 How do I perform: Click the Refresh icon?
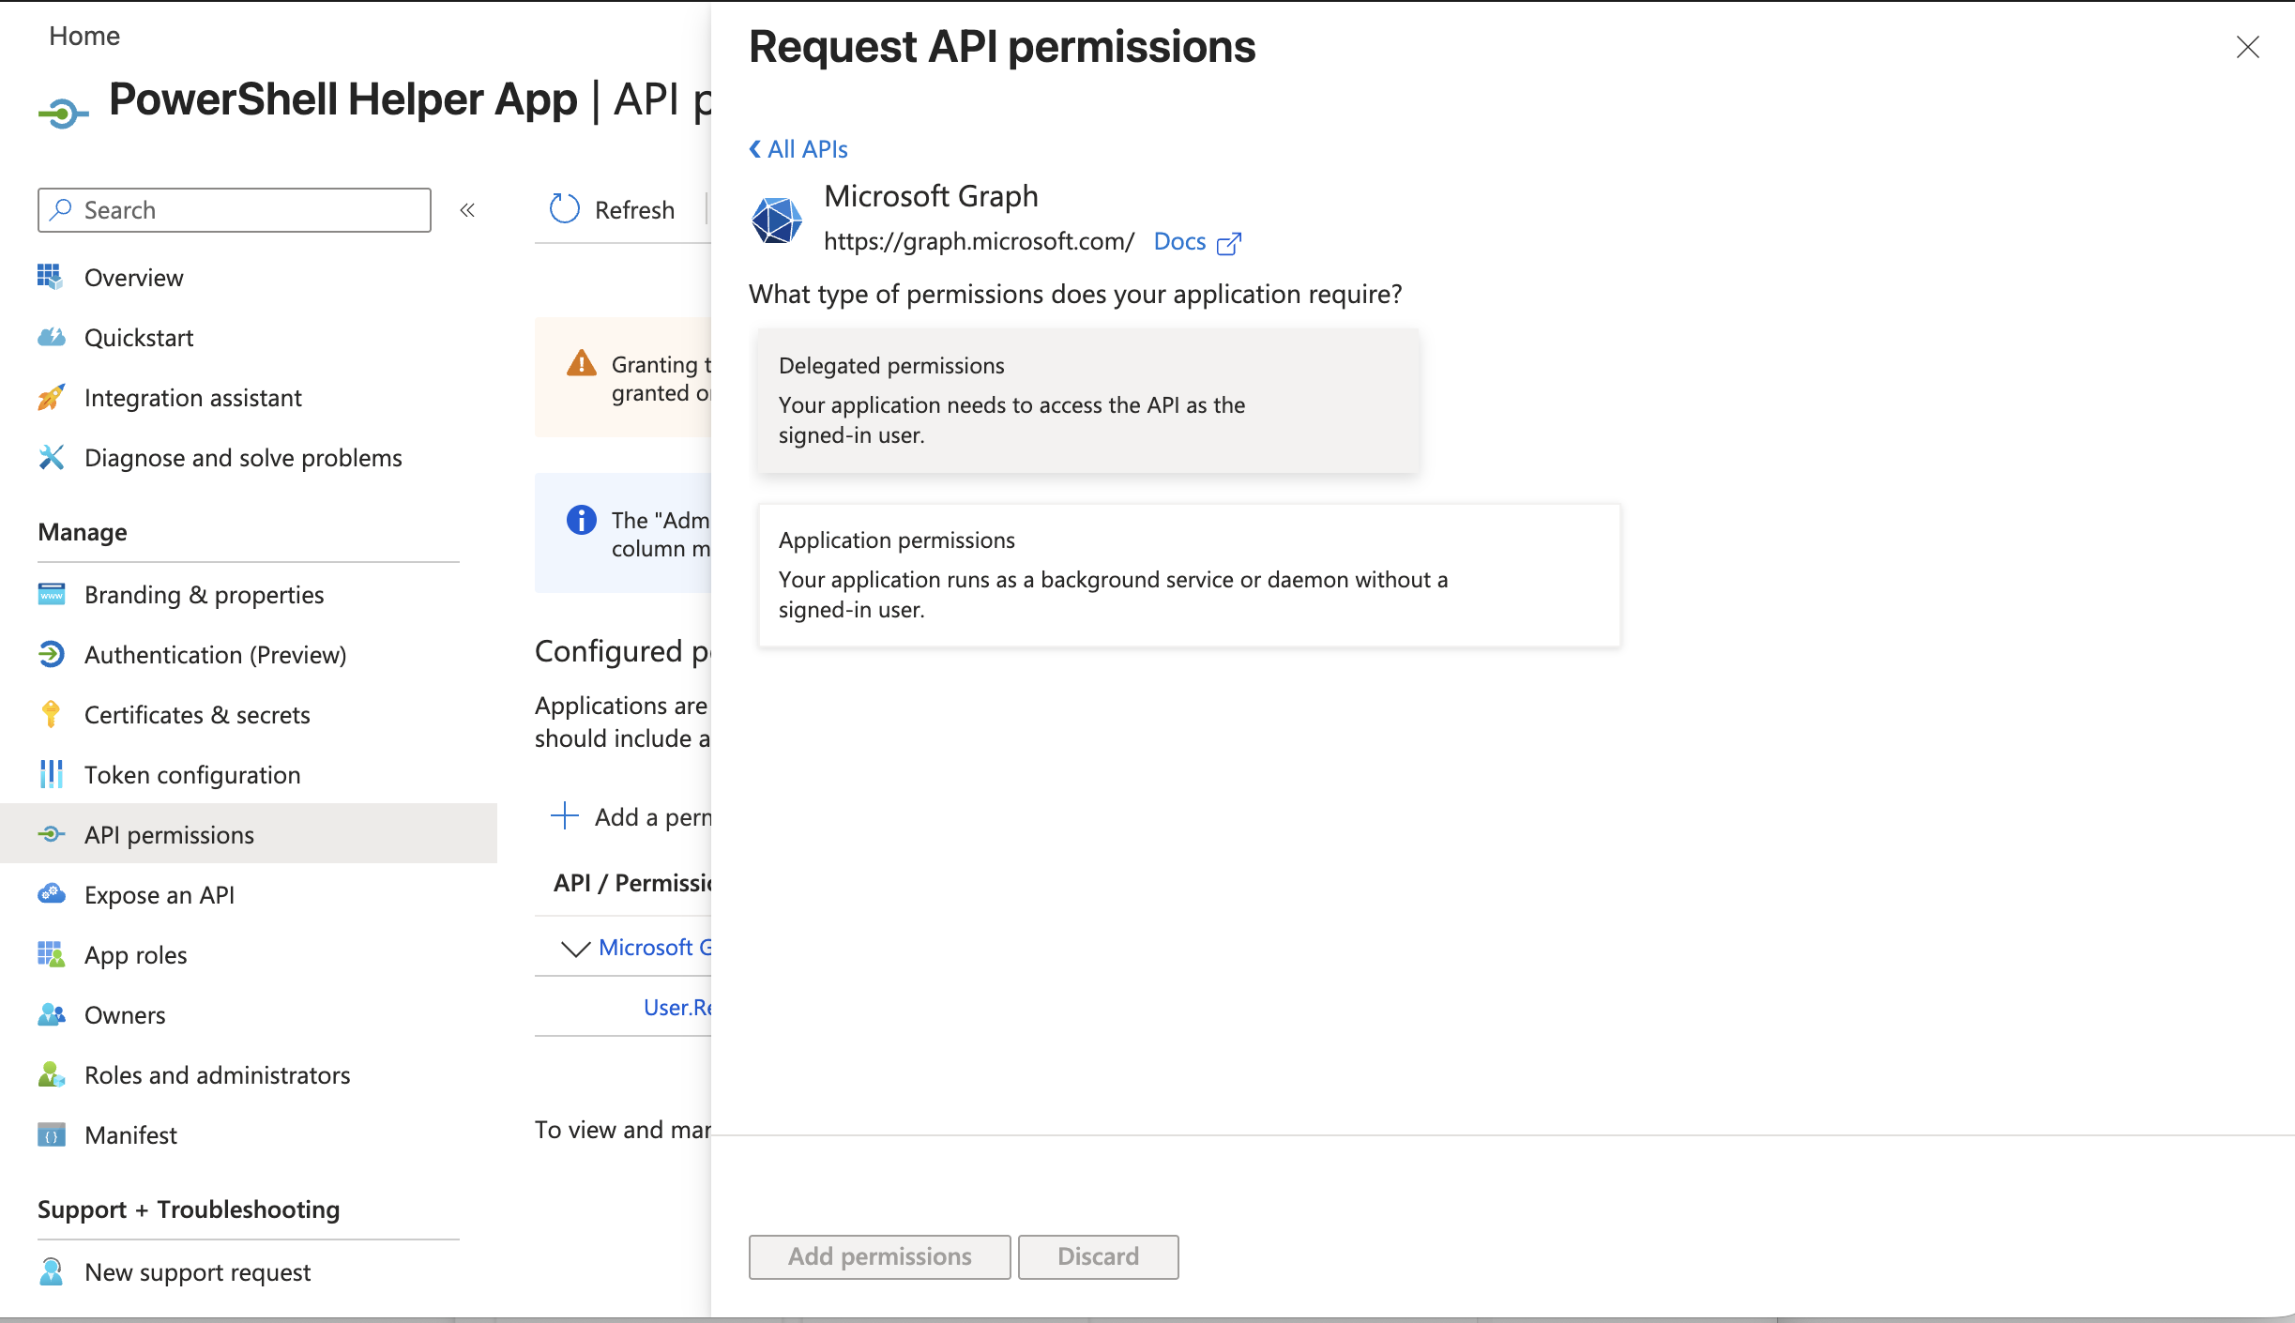pos(563,209)
